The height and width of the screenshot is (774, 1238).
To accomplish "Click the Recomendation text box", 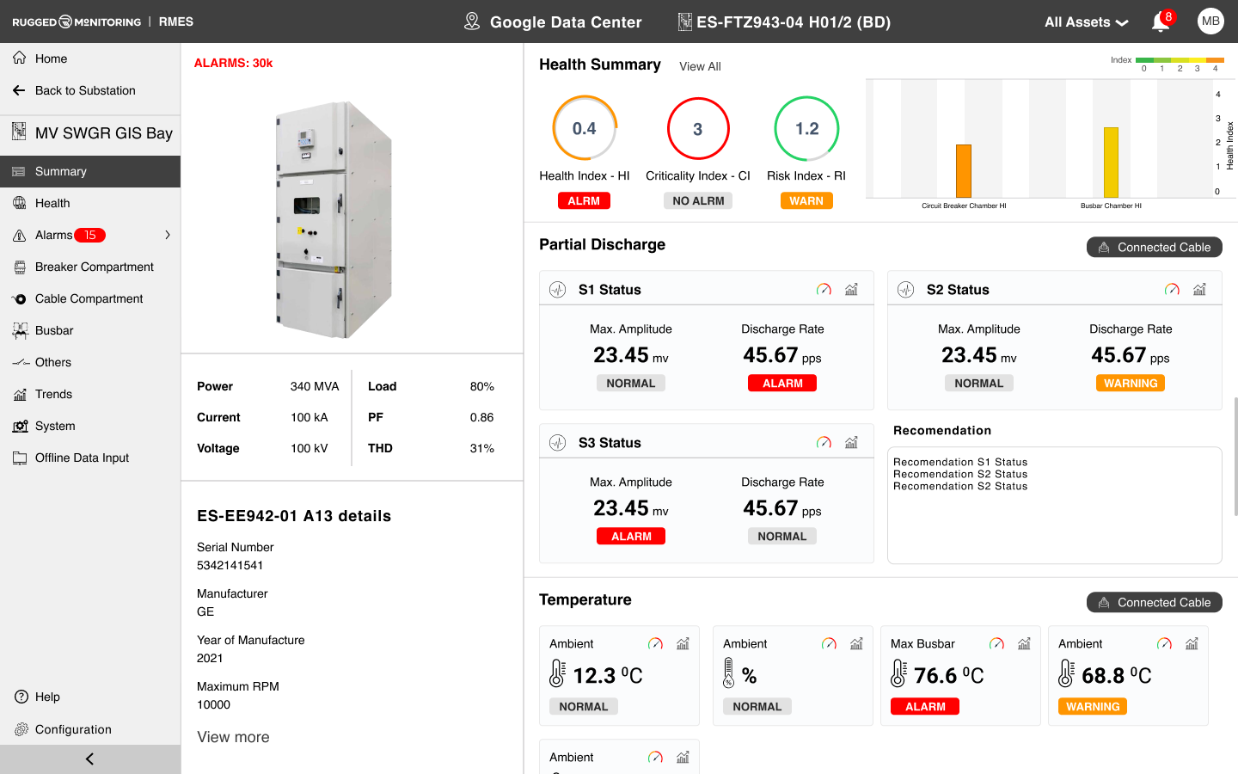I will (1055, 506).
